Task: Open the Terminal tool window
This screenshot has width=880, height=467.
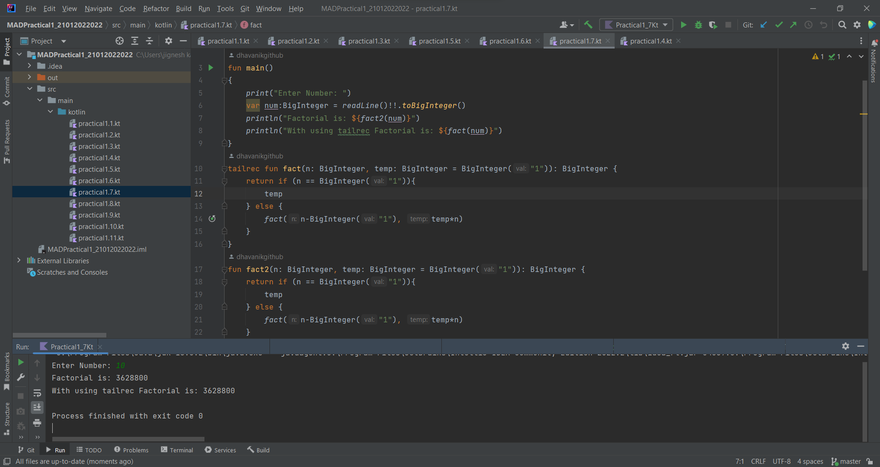Action: pyautogui.click(x=177, y=450)
